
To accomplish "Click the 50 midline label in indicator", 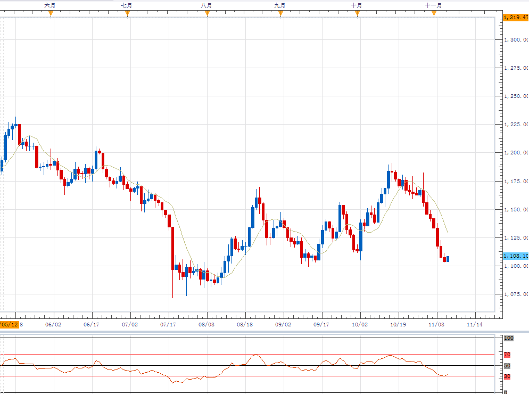I will coord(507,366).
